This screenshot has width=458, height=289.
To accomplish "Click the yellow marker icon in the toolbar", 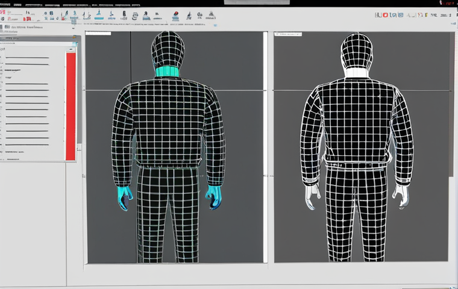I will (426, 14).
